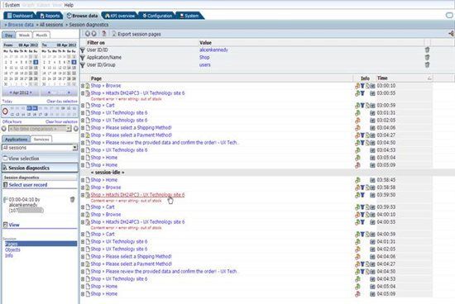
Task: Delete the 03:00-04:10 session record with trash icon
Action: tap(72, 199)
